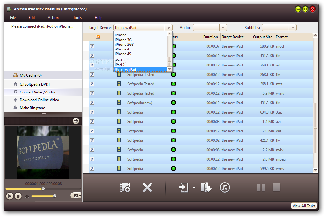Screen dimensions: 325x217
Task: Click film icon of the m4v row
Action: click(x=118, y=150)
